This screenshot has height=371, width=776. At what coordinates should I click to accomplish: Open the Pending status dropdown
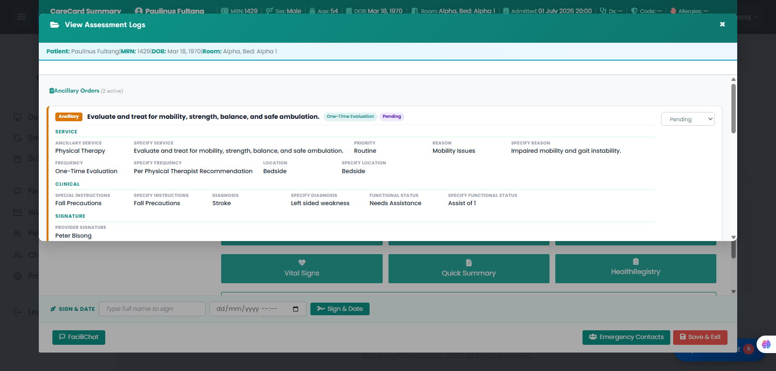point(688,119)
